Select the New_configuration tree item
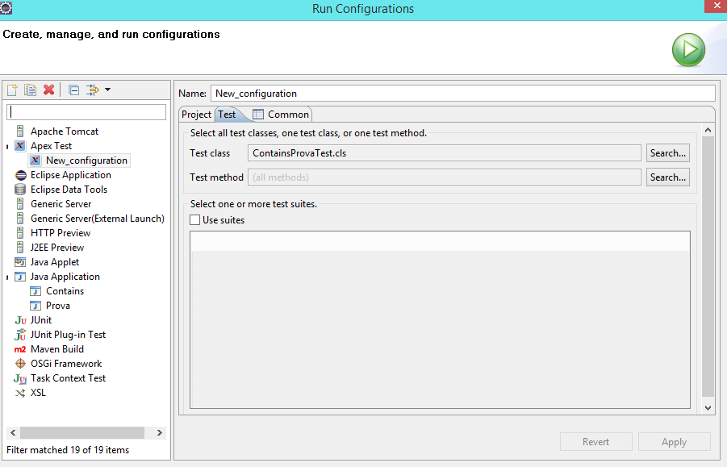The height and width of the screenshot is (467, 727). coord(86,161)
